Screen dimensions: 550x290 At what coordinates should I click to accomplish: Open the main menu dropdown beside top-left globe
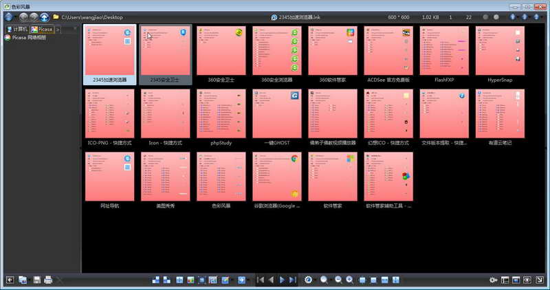pos(14,17)
